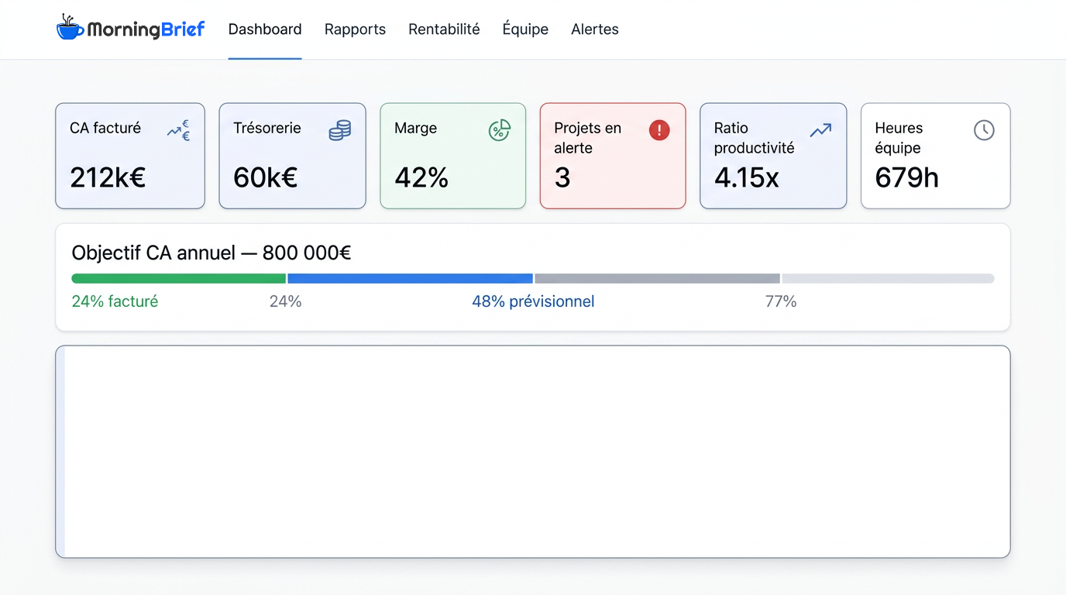Click the coin stack icon on Trésorerie
Screen dimensions: 1066x595
(339, 130)
